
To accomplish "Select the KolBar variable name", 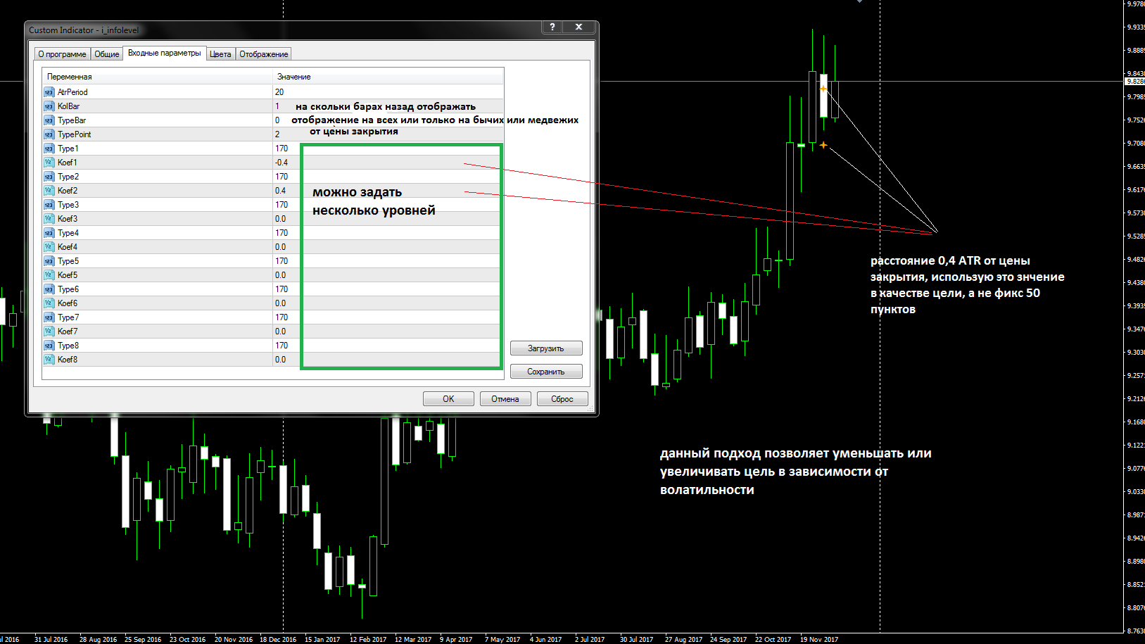I will (x=68, y=106).
